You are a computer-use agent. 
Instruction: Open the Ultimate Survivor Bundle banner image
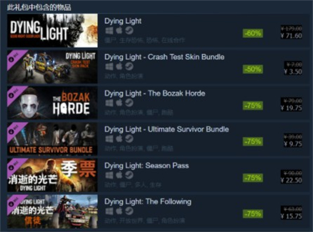[52, 139]
